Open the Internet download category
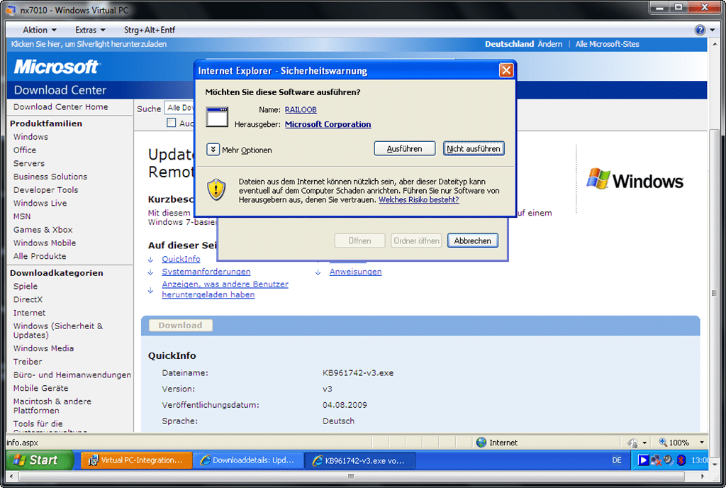The image size is (726, 488). coord(29,313)
